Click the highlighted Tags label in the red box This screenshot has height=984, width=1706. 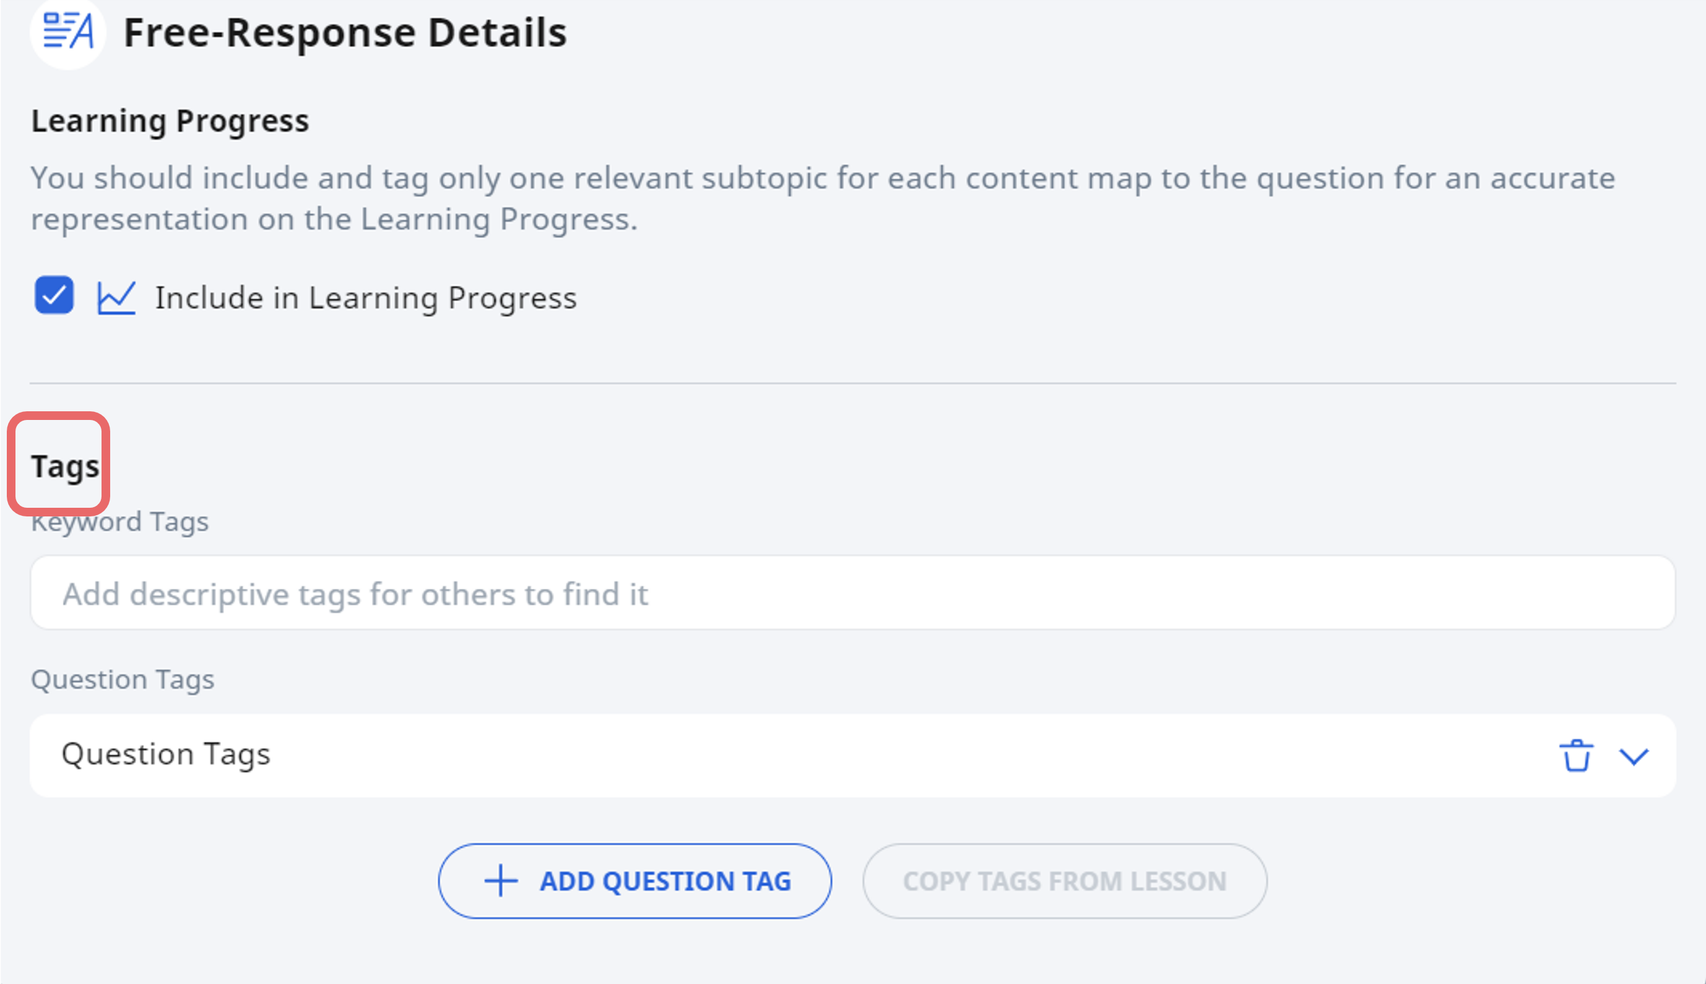pyautogui.click(x=64, y=464)
